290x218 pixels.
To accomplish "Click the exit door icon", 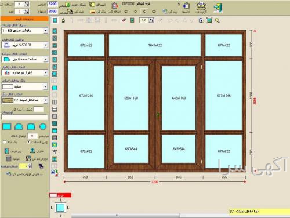I will coord(218,8).
